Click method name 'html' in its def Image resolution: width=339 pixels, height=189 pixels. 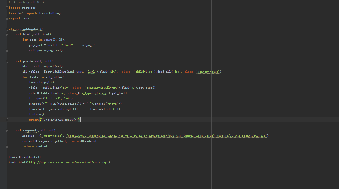click(27, 34)
